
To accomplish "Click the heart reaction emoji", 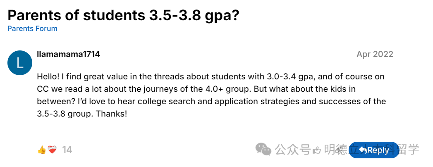I will click(52, 150).
